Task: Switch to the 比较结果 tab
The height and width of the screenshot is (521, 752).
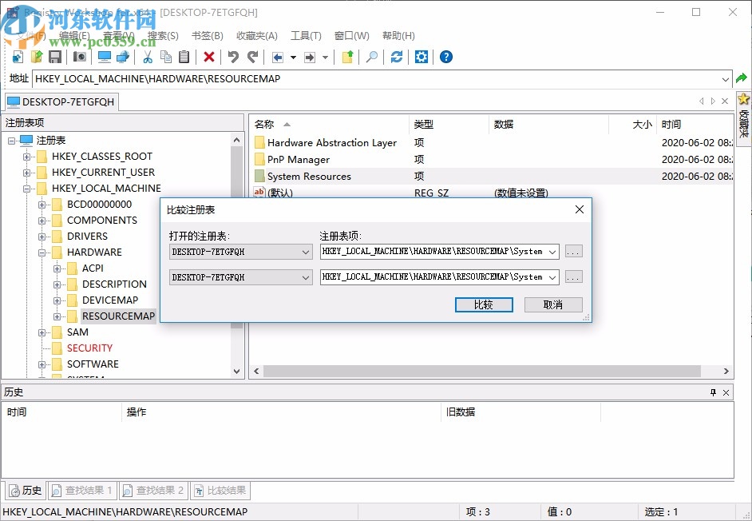Action: [x=220, y=490]
